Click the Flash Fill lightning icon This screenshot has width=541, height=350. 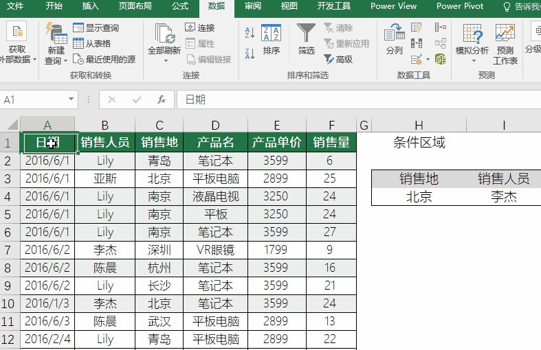coord(417,27)
